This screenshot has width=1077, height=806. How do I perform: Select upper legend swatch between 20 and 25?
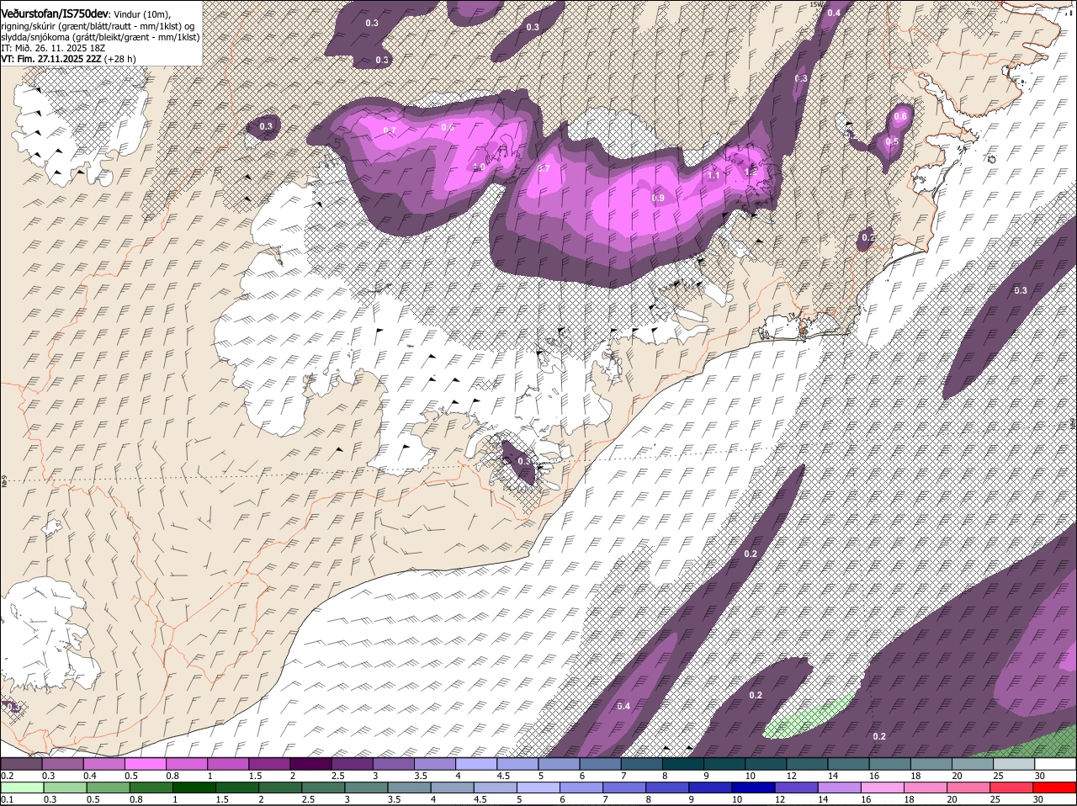click(974, 764)
